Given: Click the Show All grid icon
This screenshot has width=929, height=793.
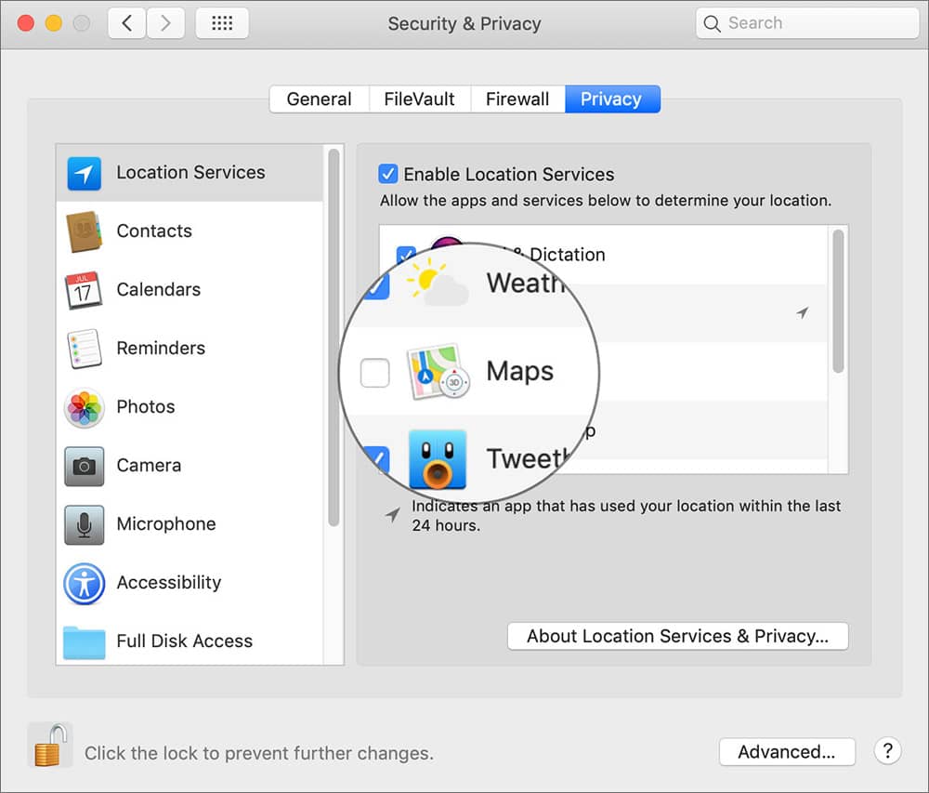Looking at the screenshot, I should coord(221,22).
